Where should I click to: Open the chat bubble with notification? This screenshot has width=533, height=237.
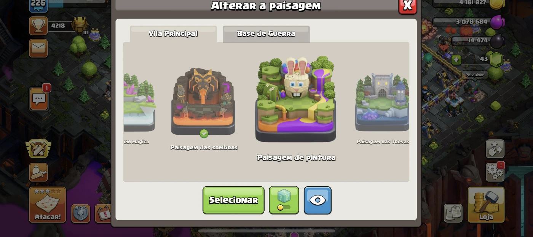39,99
